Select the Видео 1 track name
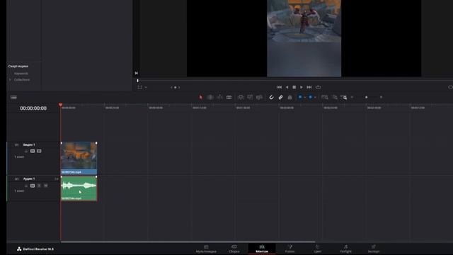This screenshot has width=453, height=255. pyautogui.click(x=29, y=144)
